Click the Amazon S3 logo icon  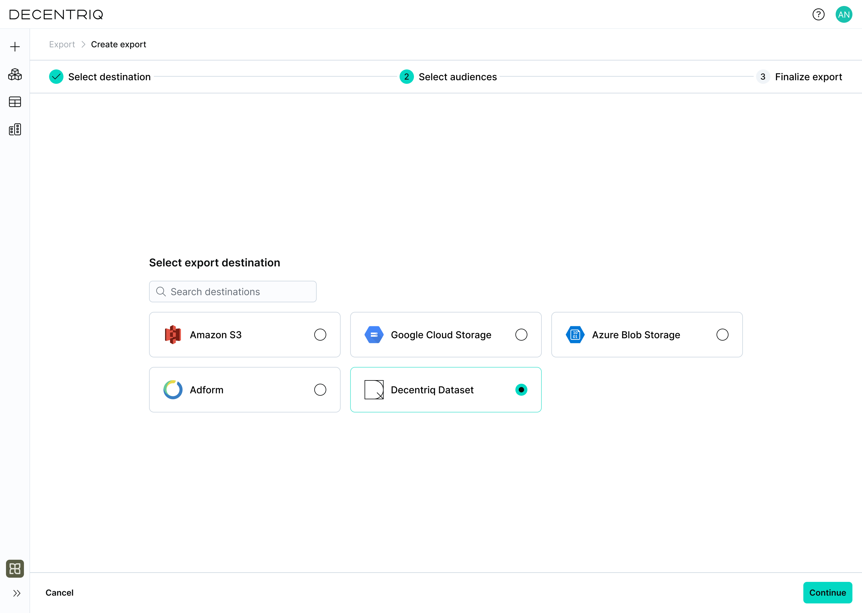173,334
